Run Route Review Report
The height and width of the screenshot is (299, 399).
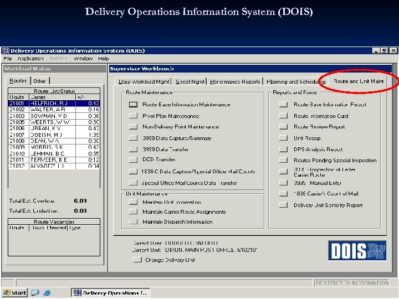click(x=283, y=127)
